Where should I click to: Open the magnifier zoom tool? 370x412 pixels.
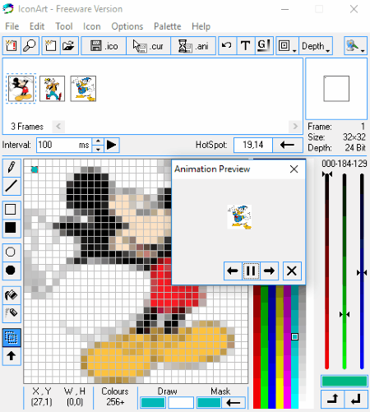tap(30, 46)
